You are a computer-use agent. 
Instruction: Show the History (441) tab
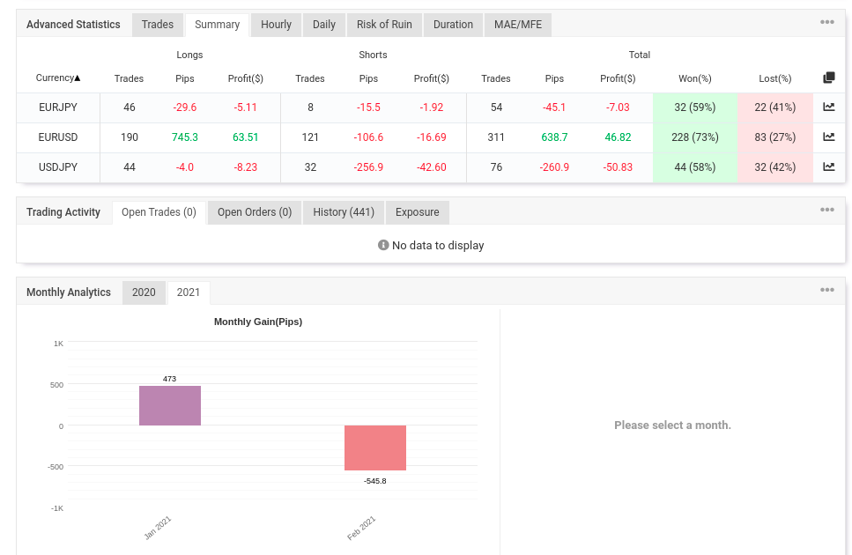tap(344, 212)
